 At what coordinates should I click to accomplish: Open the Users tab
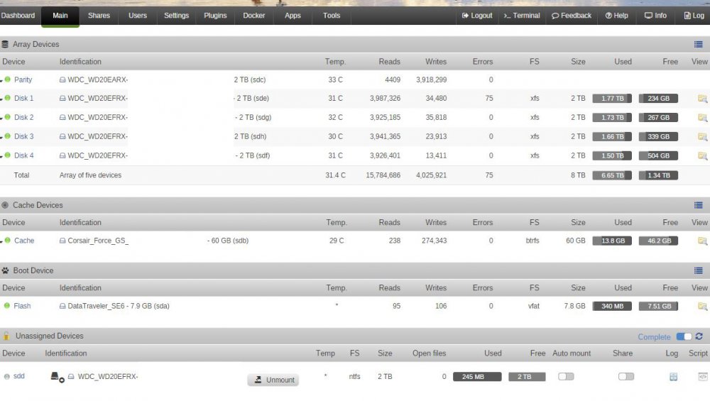[138, 16]
